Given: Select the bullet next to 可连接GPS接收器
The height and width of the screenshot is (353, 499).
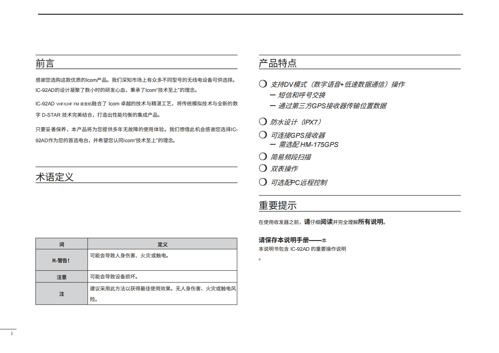Looking at the screenshot, I should tap(263, 135).
